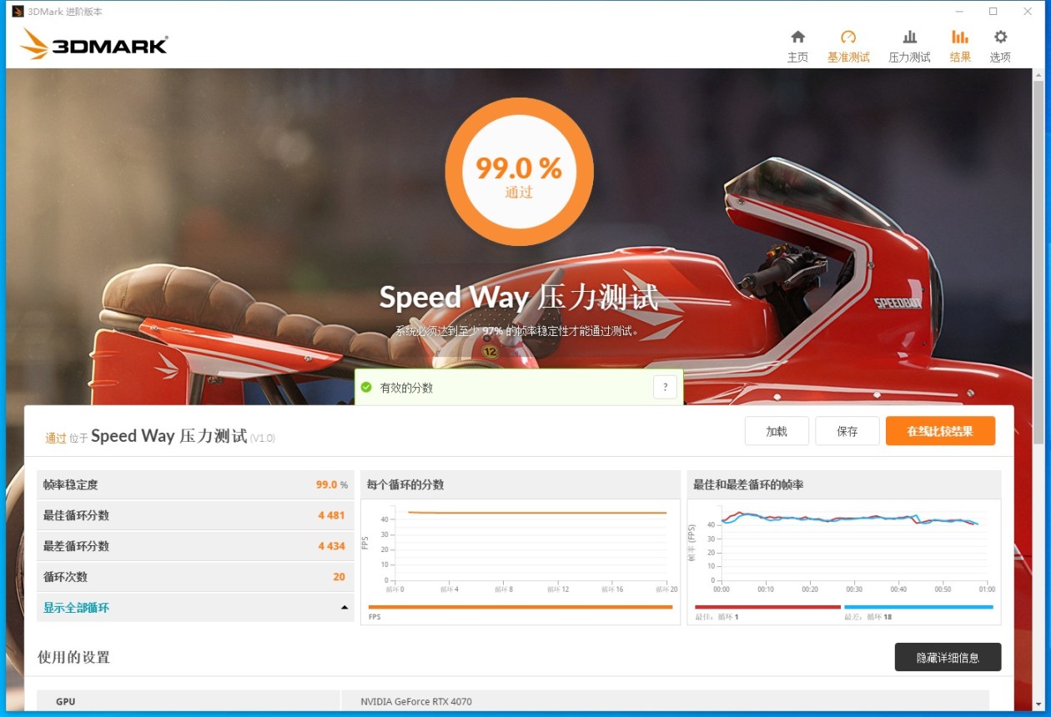This screenshot has width=1051, height=717.
Task: Click the 显示全部循环 link
Action: pos(76,608)
